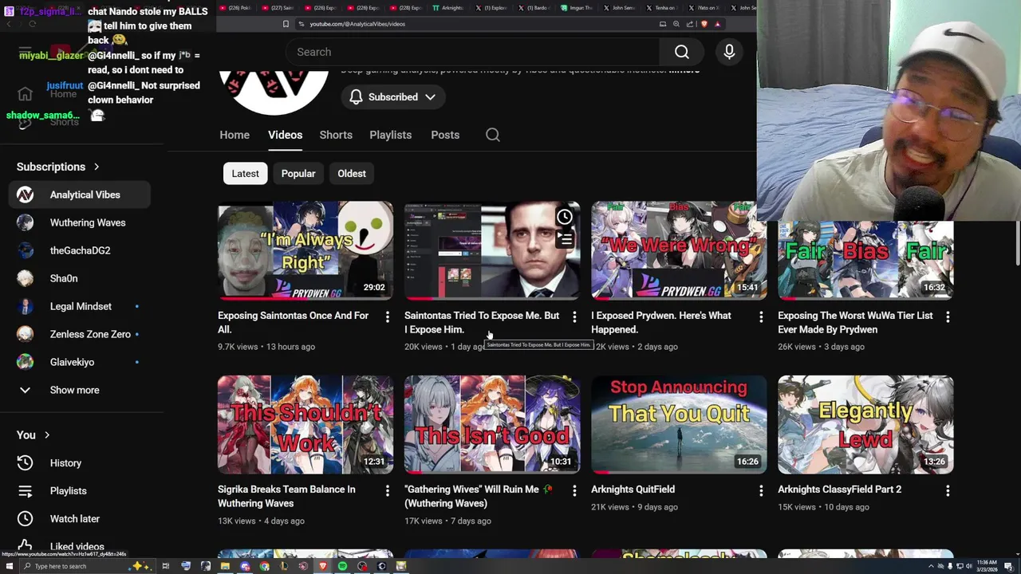The height and width of the screenshot is (574, 1021).
Task: Switch to Brave browser on the taskbar
Action: pyautogui.click(x=323, y=566)
